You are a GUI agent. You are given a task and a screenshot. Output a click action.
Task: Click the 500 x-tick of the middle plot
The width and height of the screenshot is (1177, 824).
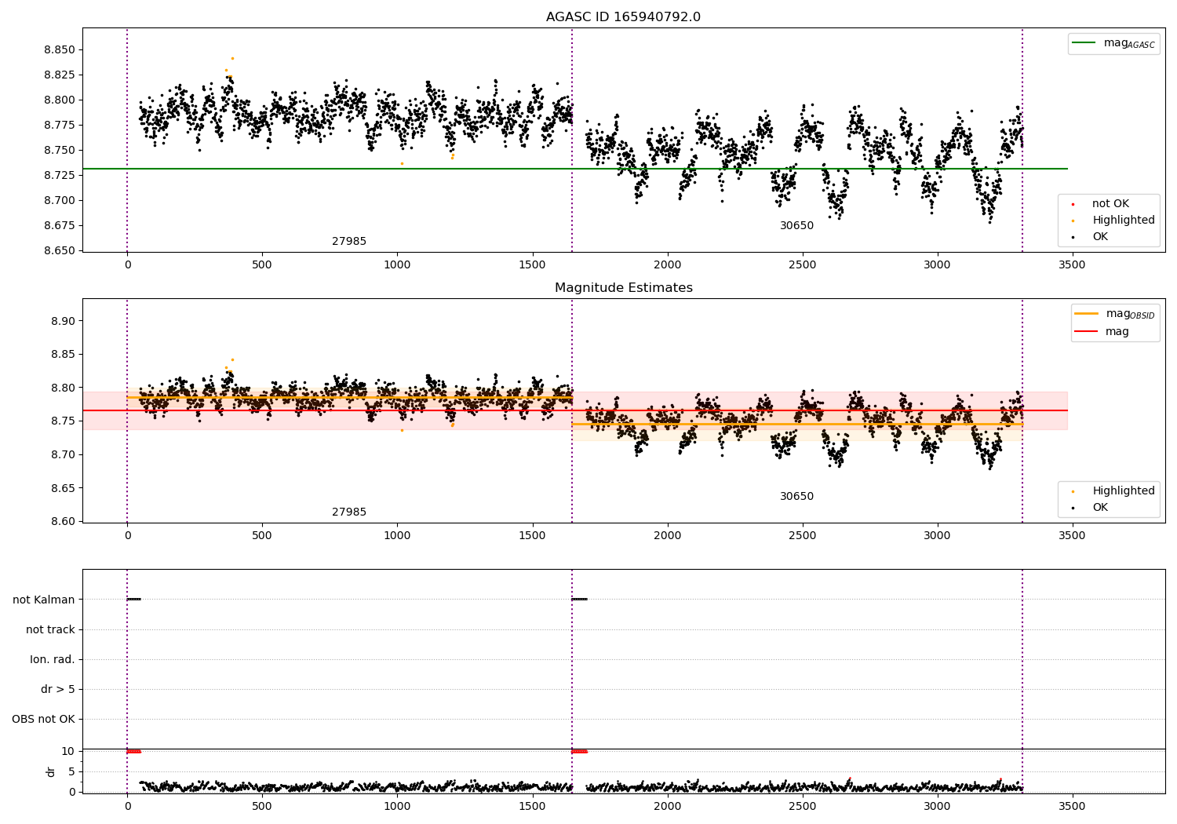(x=262, y=536)
